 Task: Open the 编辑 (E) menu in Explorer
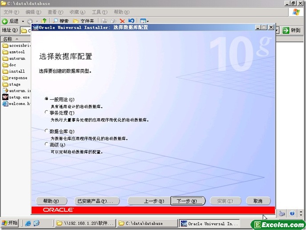tap(33, 12)
